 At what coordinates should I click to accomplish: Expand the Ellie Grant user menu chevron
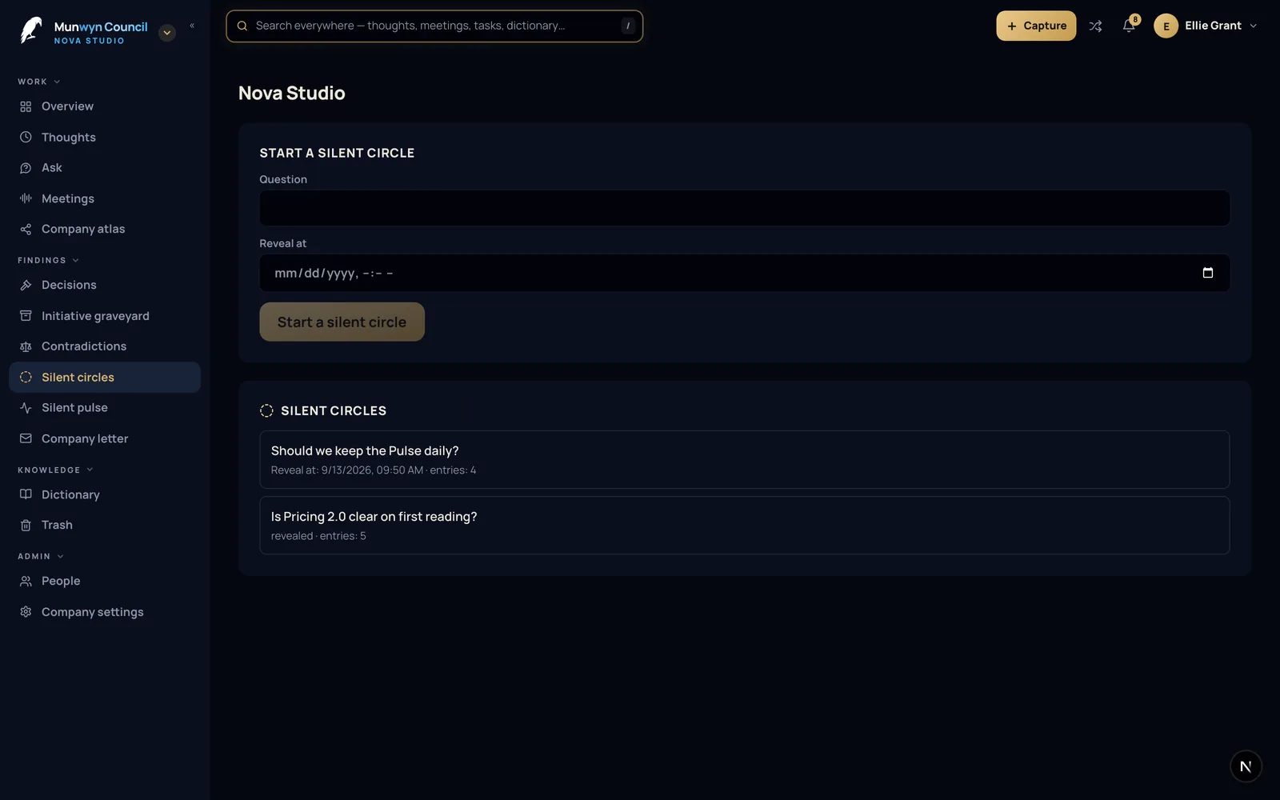click(x=1253, y=26)
